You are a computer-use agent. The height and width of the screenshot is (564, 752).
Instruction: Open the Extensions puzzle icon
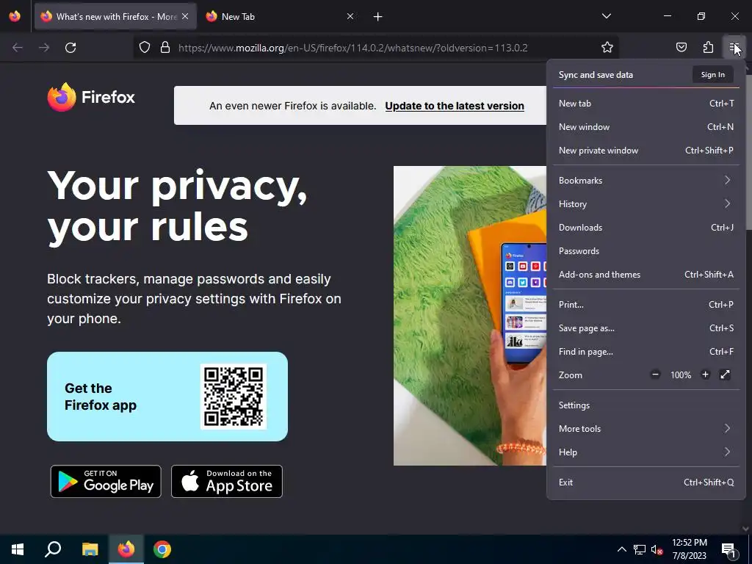click(x=708, y=47)
